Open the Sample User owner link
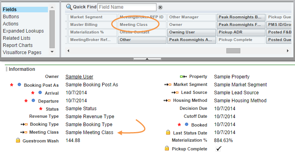 tap(79, 77)
